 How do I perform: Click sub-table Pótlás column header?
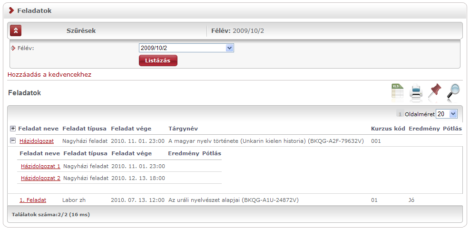212,153
